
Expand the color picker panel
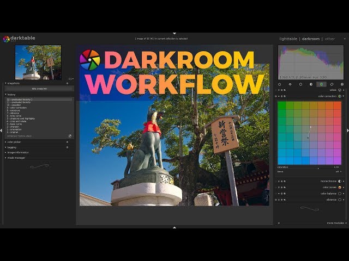pos(6,142)
